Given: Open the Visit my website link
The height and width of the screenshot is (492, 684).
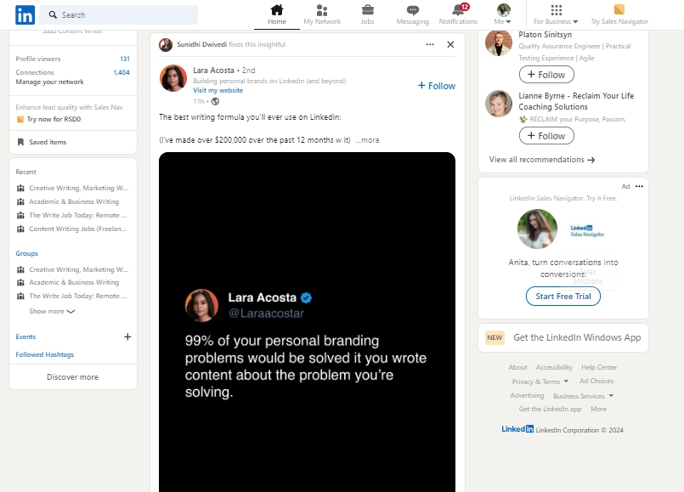Looking at the screenshot, I should (218, 90).
